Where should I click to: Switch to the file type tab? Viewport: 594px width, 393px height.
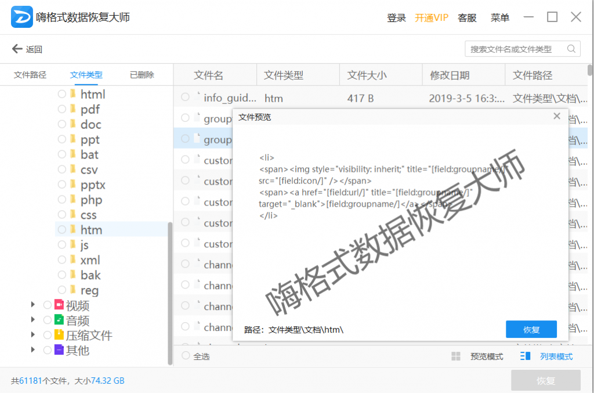click(x=86, y=75)
